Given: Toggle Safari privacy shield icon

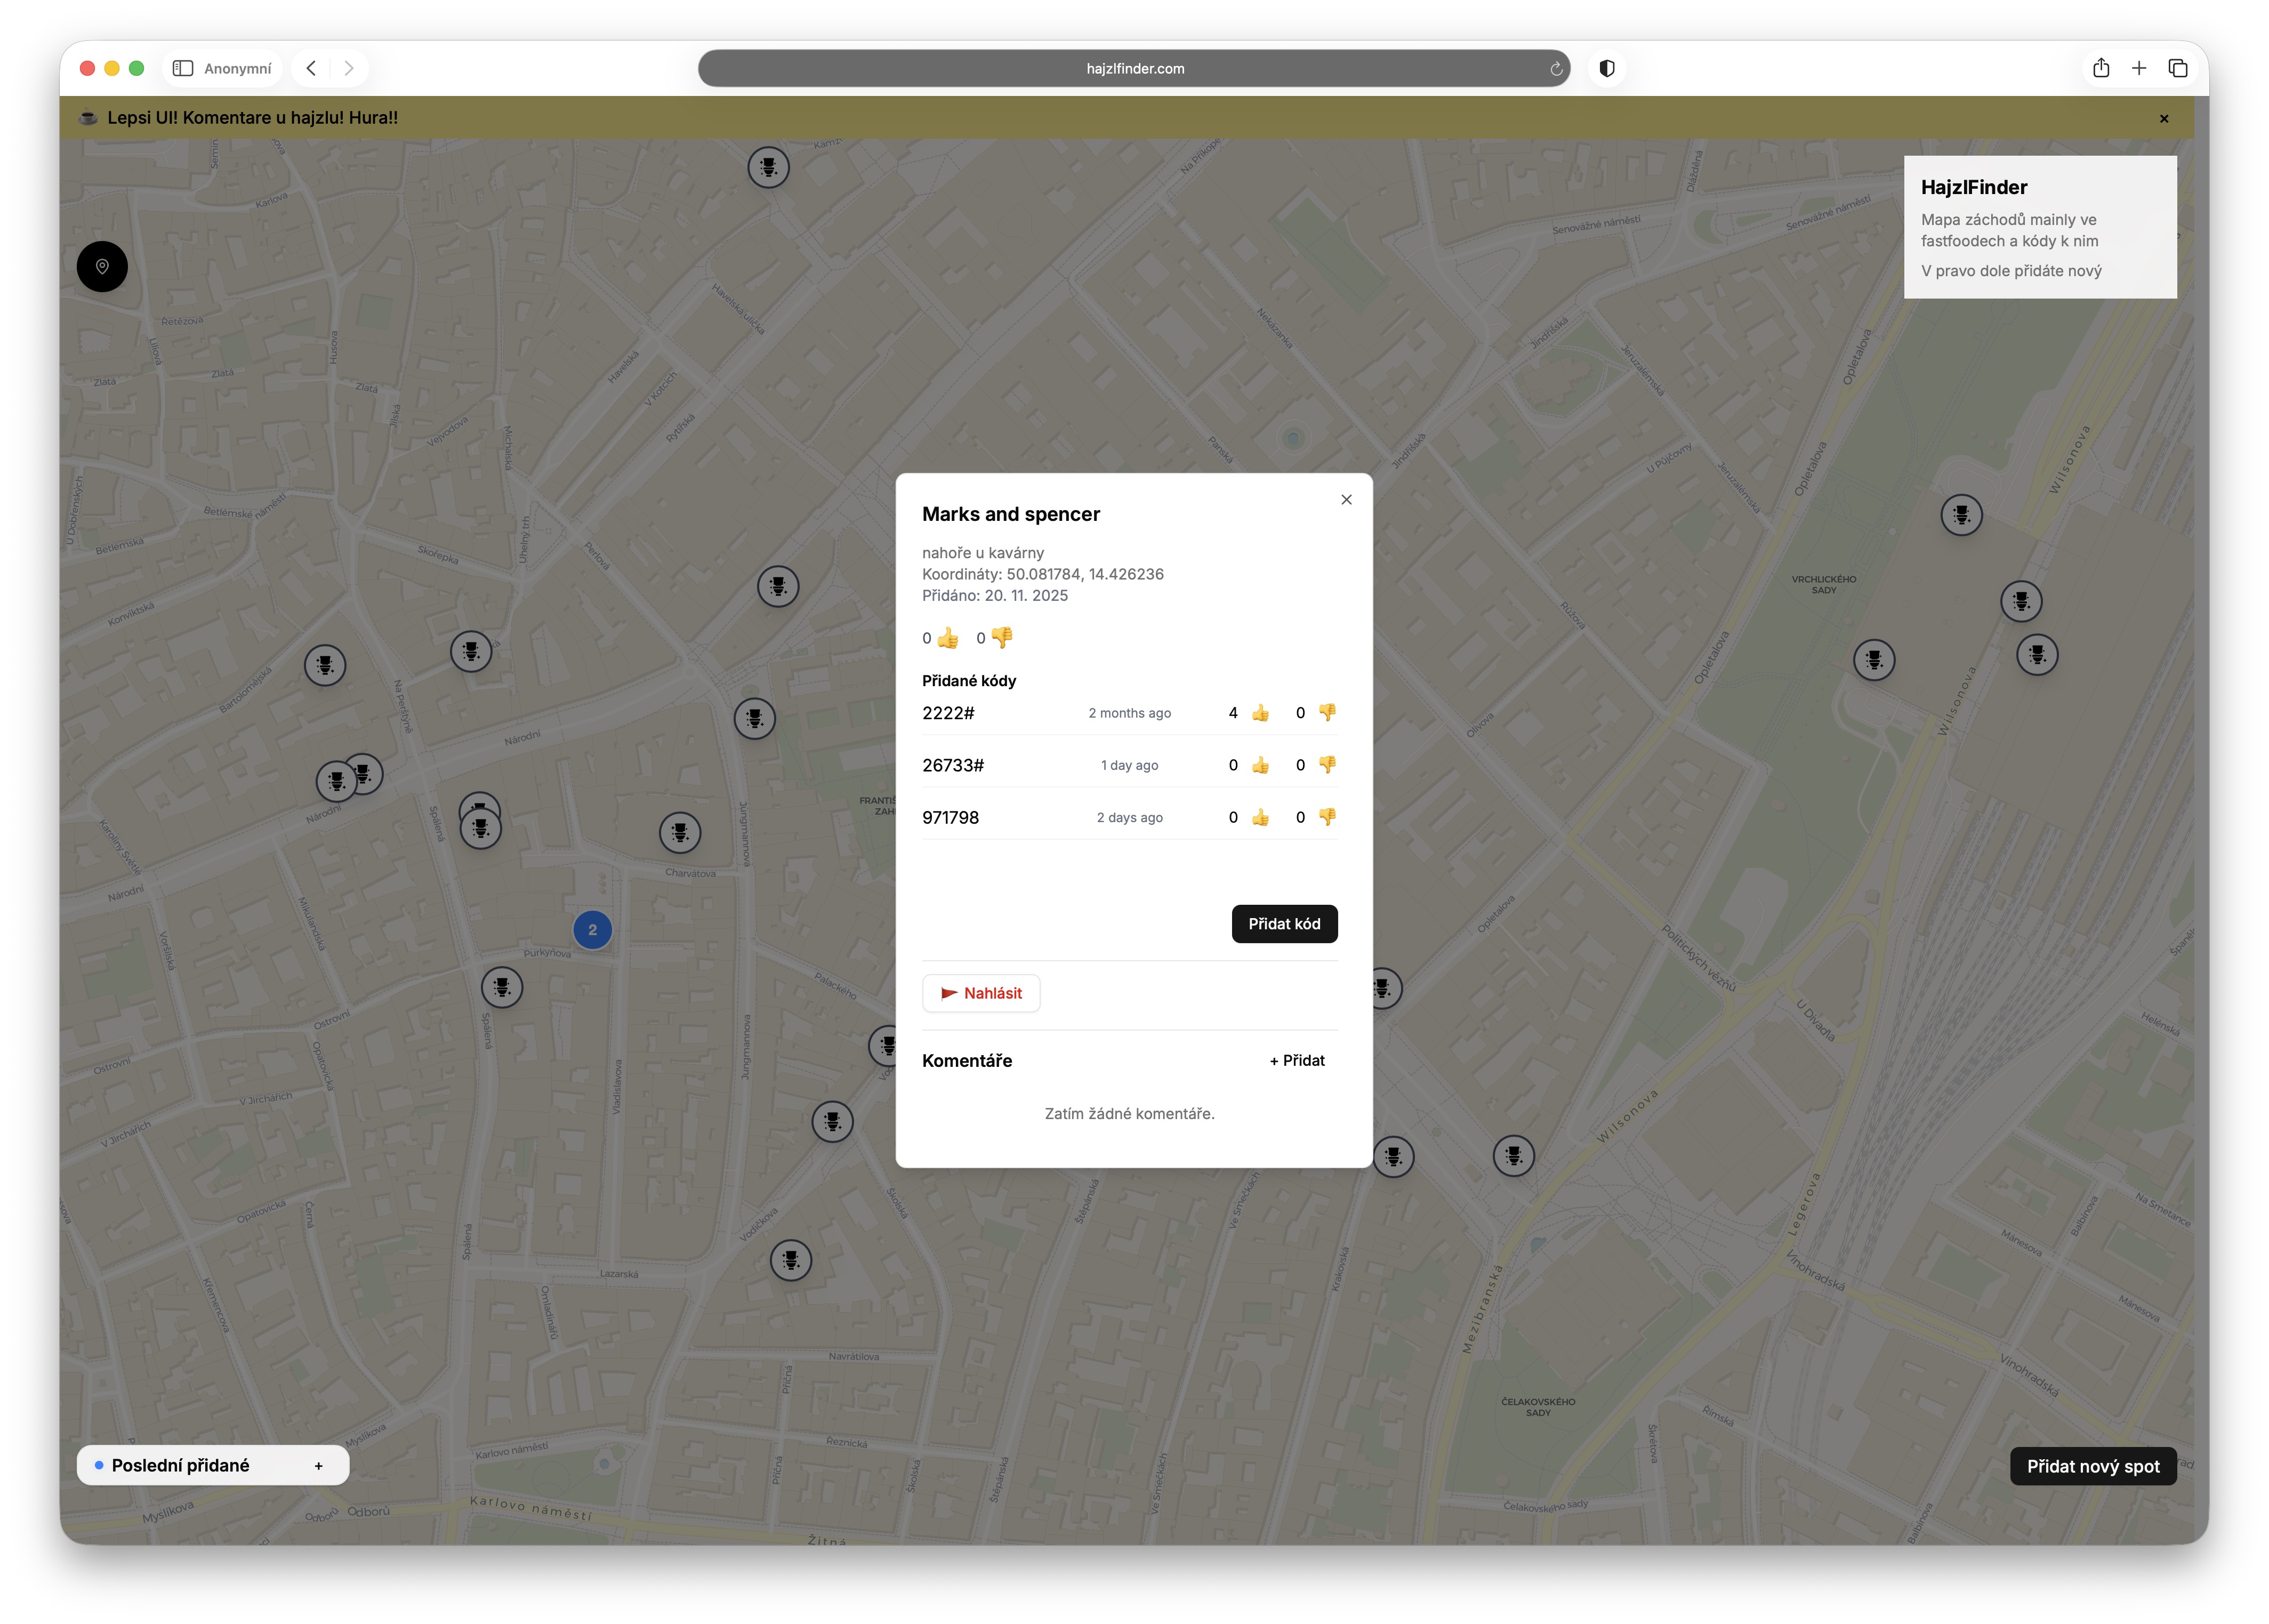Looking at the screenshot, I should click(1607, 68).
